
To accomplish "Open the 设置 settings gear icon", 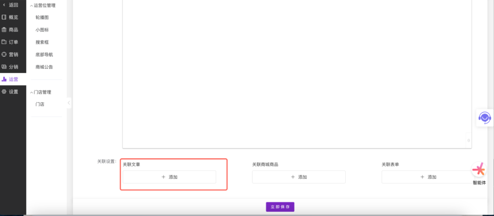I will point(4,92).
